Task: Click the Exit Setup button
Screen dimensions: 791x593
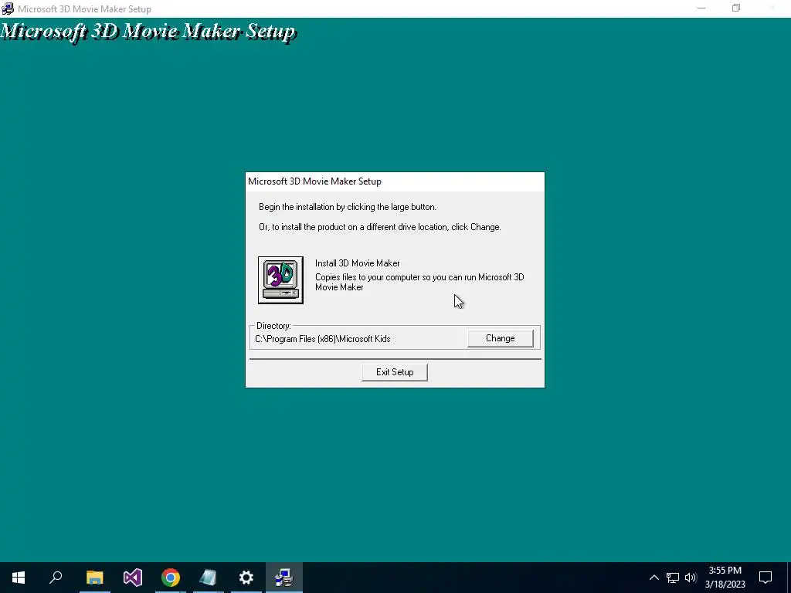Action: click(x=395, y=372)
